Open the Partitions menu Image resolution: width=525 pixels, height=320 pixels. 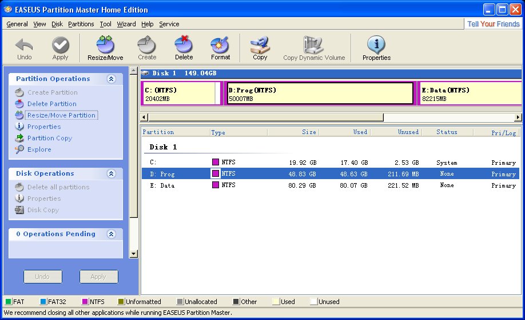(x=81, y=24)
